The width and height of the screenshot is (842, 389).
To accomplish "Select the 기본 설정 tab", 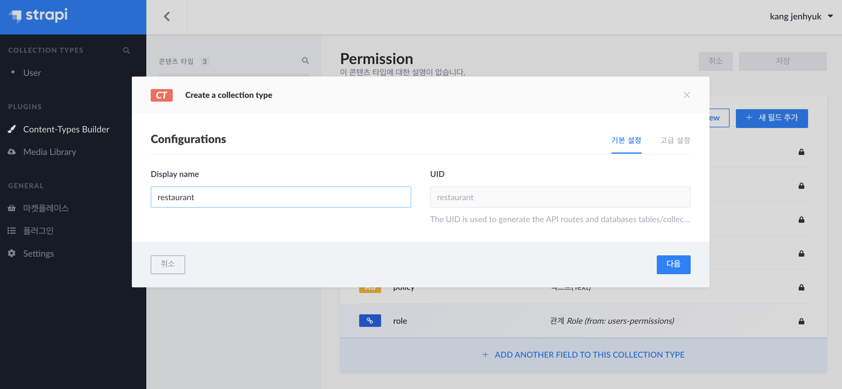I will [x=626, y=140].
